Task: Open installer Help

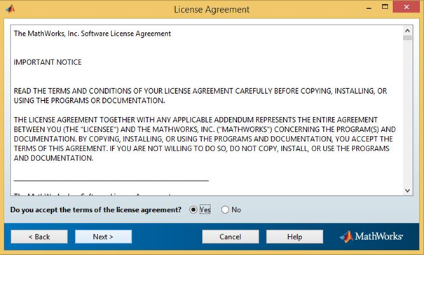Action: 294,237
